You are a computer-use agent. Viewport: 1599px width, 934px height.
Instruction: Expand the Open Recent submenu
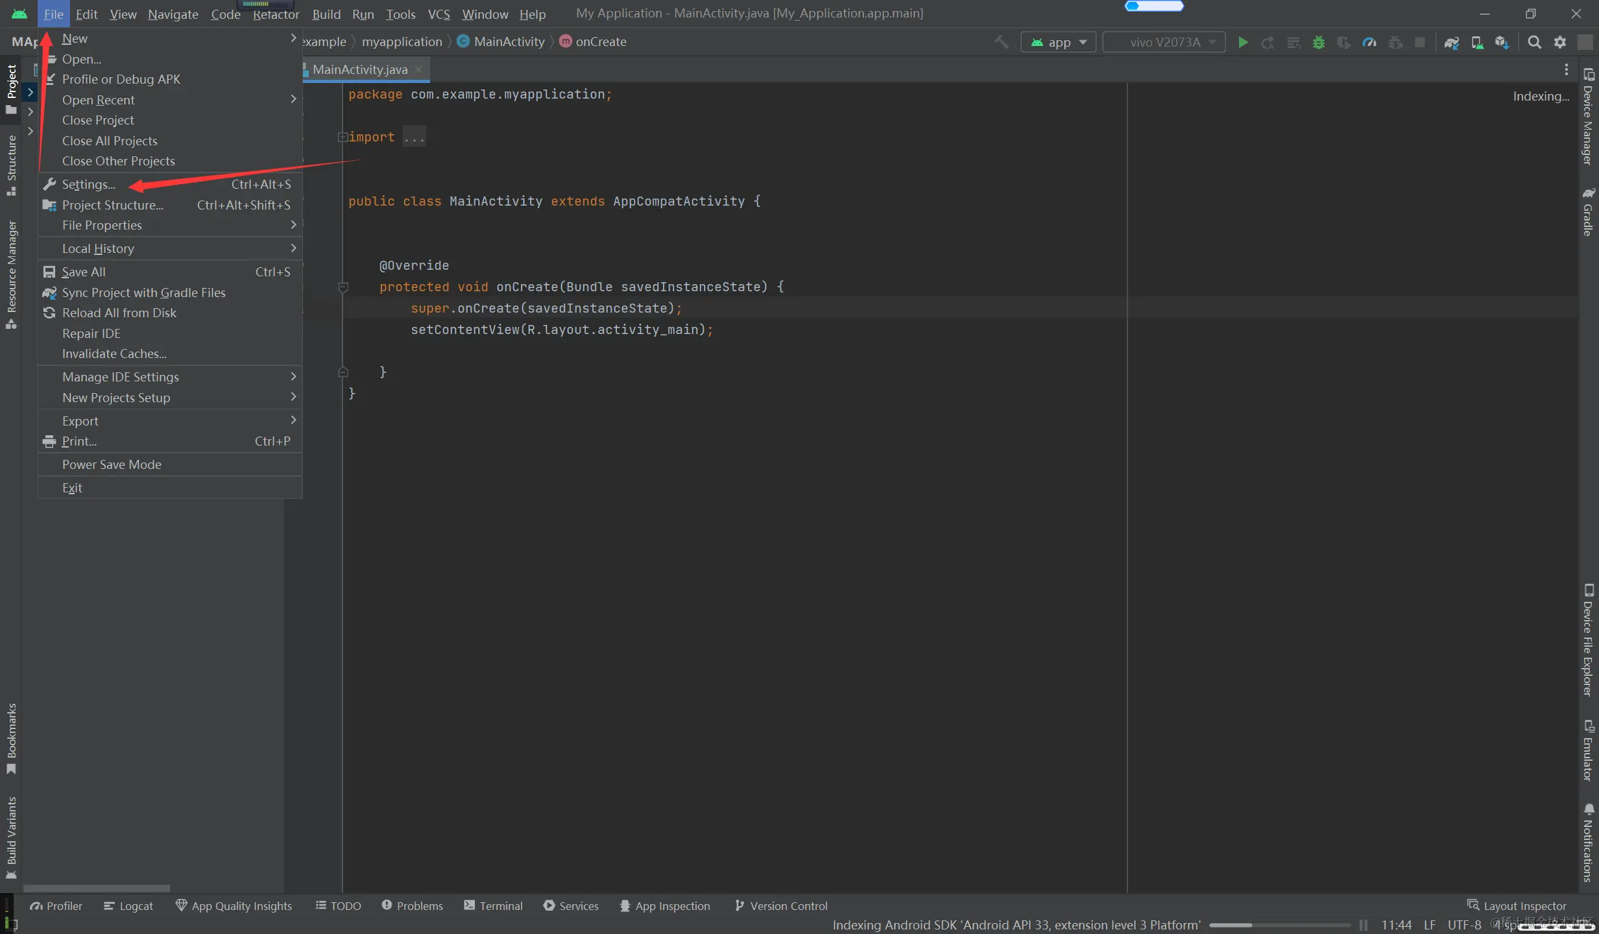point(170,100)
